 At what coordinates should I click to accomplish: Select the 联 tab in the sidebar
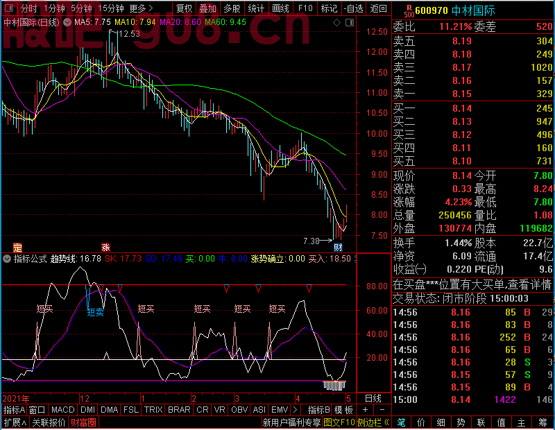(x=481, y=422)
